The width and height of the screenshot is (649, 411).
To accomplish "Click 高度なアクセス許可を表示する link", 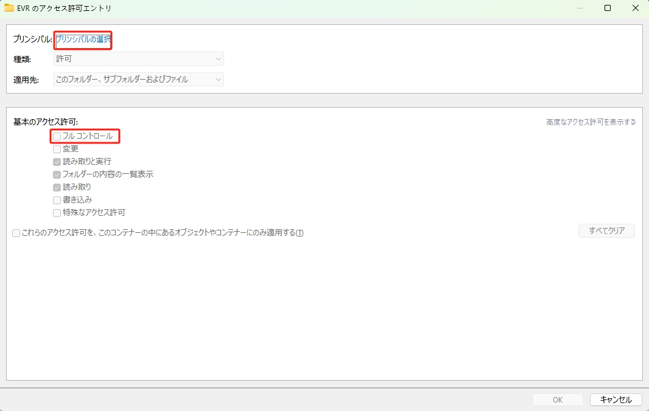I will click(591, 122).
